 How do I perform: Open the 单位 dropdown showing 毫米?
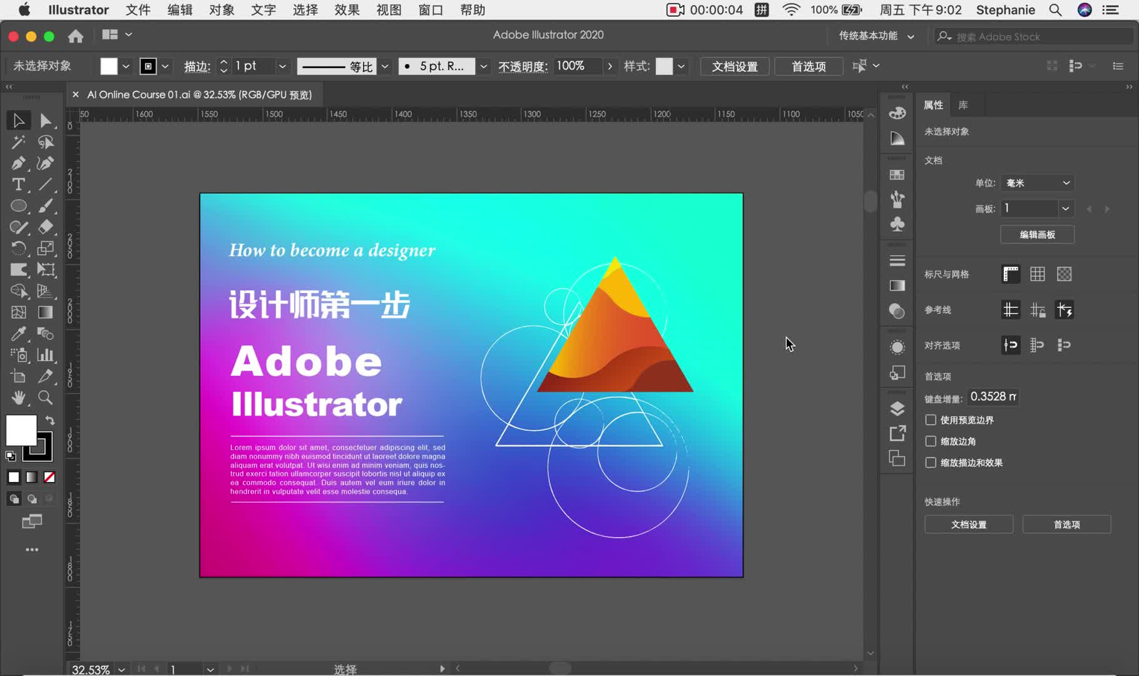(1037, 182)
